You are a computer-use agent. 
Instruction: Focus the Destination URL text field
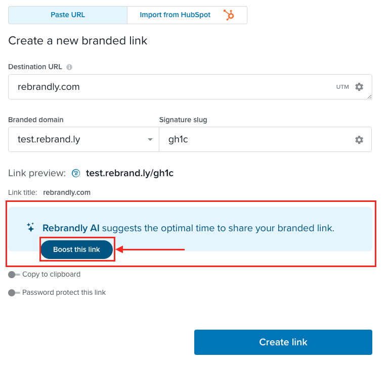(190, 87)
